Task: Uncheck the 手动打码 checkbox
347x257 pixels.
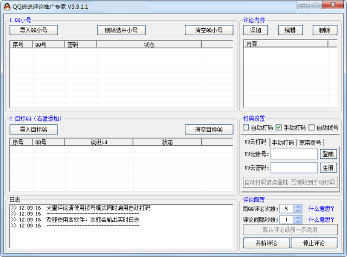Action: (x=279, y=127)
